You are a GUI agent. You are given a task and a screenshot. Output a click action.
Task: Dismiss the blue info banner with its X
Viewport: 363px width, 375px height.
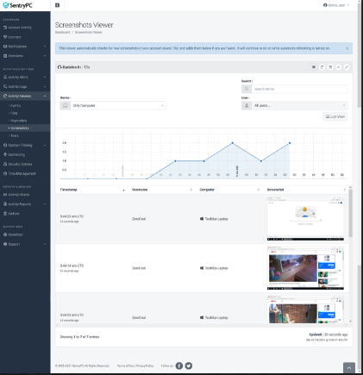click(347, 48)
